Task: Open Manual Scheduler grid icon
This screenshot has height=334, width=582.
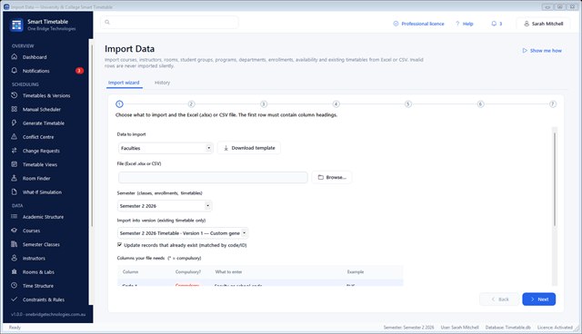Action: [15, 109]
